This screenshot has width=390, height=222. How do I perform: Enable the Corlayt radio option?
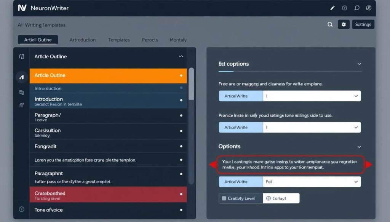pos(269,198)
